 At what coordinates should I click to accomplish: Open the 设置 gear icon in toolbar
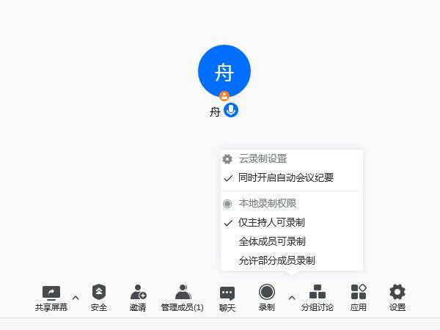(x=397, y=292)
